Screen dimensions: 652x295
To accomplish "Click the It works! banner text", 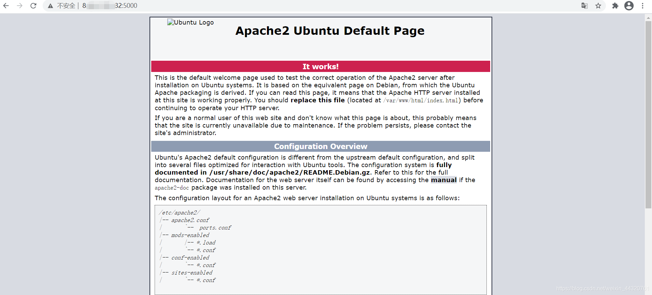I will (321, 67).
